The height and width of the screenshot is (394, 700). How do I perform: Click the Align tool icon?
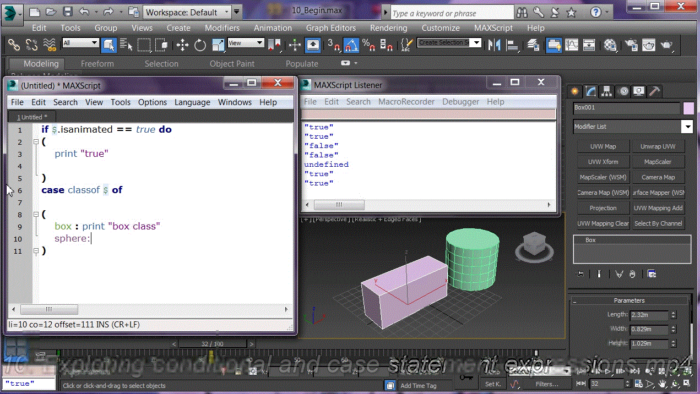(512, 45)
